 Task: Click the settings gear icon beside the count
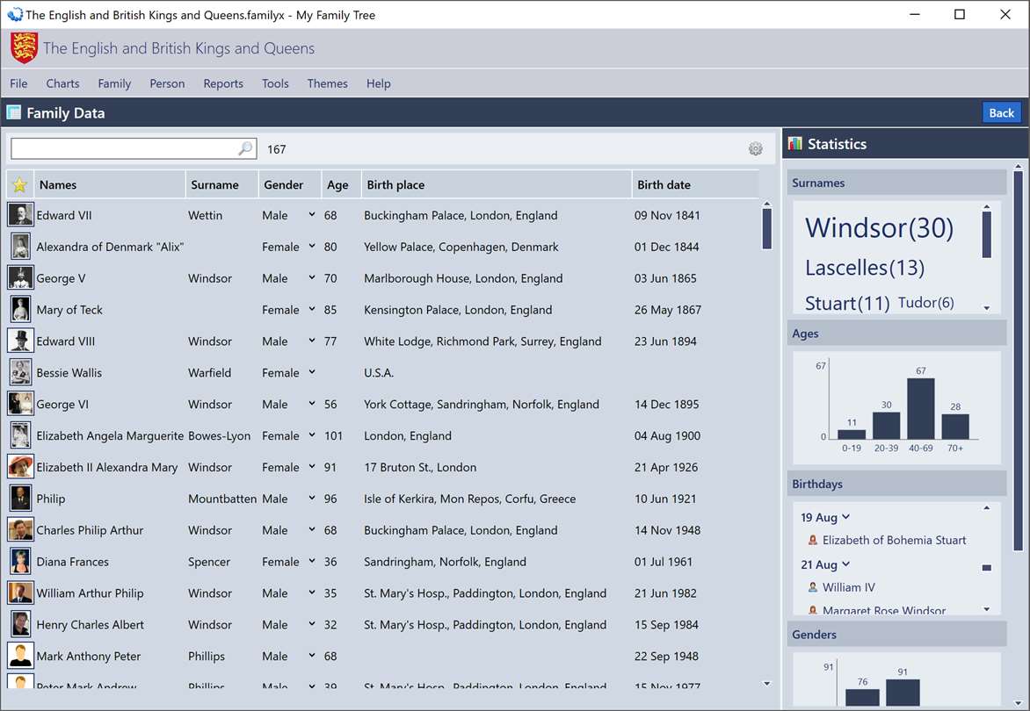click(x=756, y=149)
